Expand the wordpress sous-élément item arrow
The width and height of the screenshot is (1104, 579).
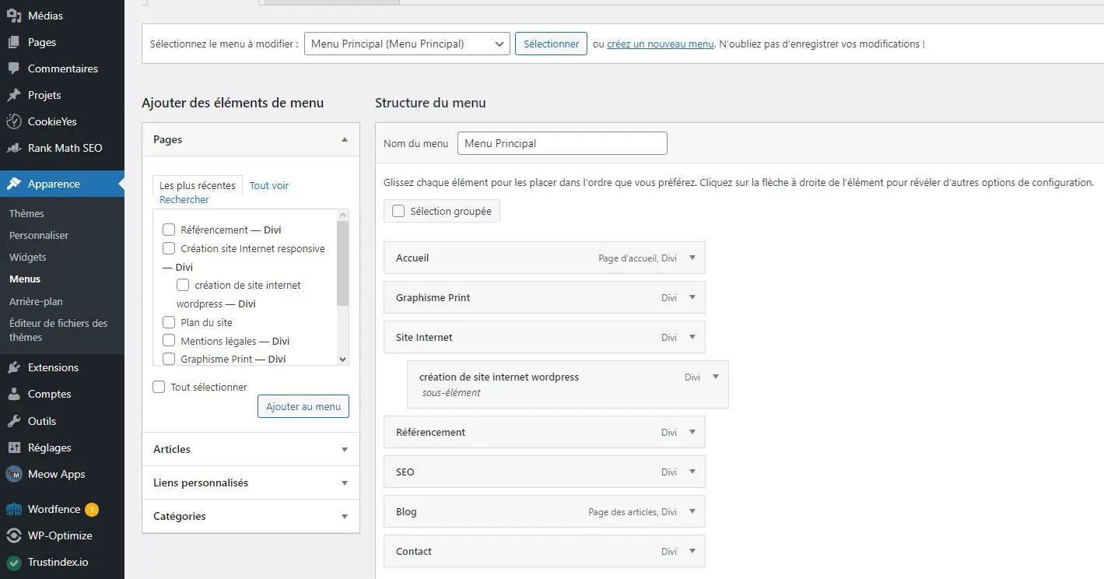pyautogui.click(x=716, y=377)
